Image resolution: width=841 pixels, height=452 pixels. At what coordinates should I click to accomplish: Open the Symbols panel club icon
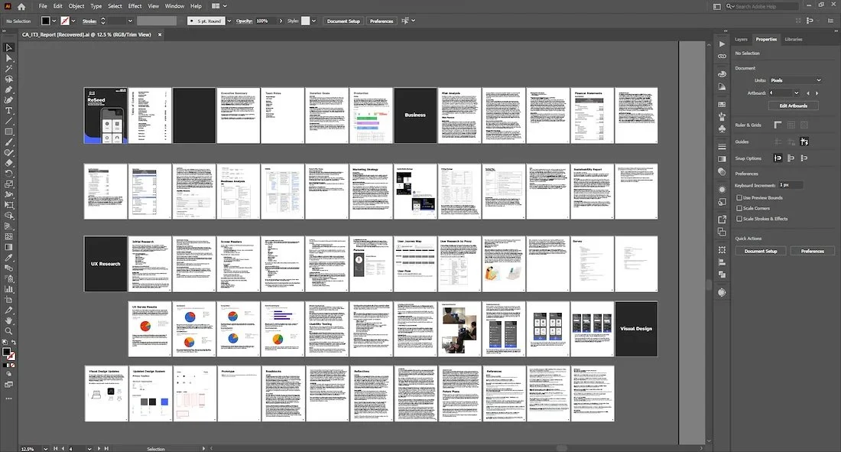point(722,128)
